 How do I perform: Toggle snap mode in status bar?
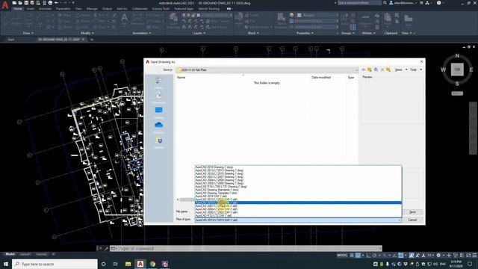point(358,256)
